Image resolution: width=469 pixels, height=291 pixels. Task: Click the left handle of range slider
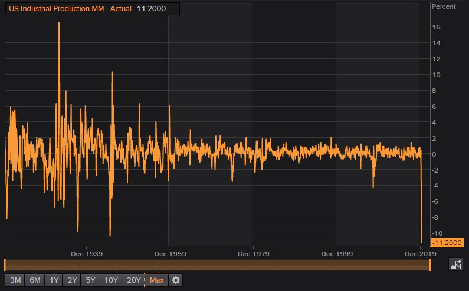[x=5, y=265]
